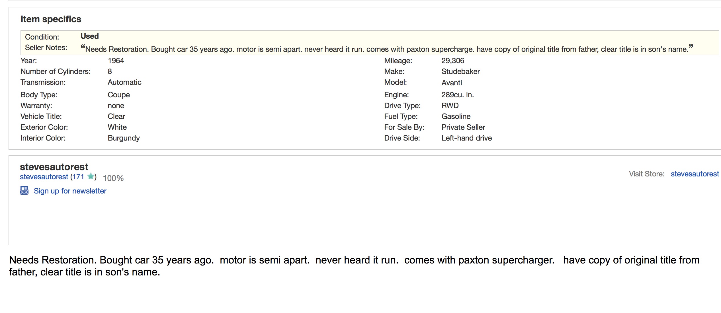Click the bold stevesautorest seller heading
The height and width of the screenshot is (313, 721).
pyautogui.click(x=54, y=167)
